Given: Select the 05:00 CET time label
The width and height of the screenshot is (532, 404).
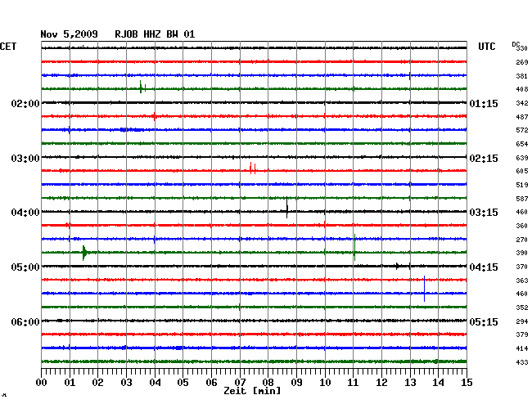Looking at the screenshot, I should 25,267.
